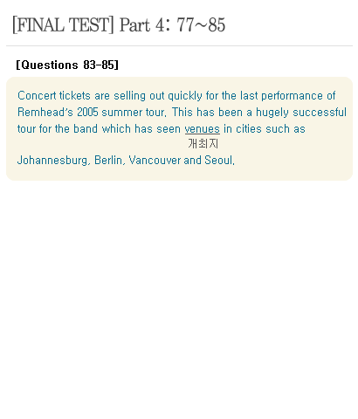358x419 pixels.
Task: Click the horizontal divider below the heading
Action: pos(179,45)
